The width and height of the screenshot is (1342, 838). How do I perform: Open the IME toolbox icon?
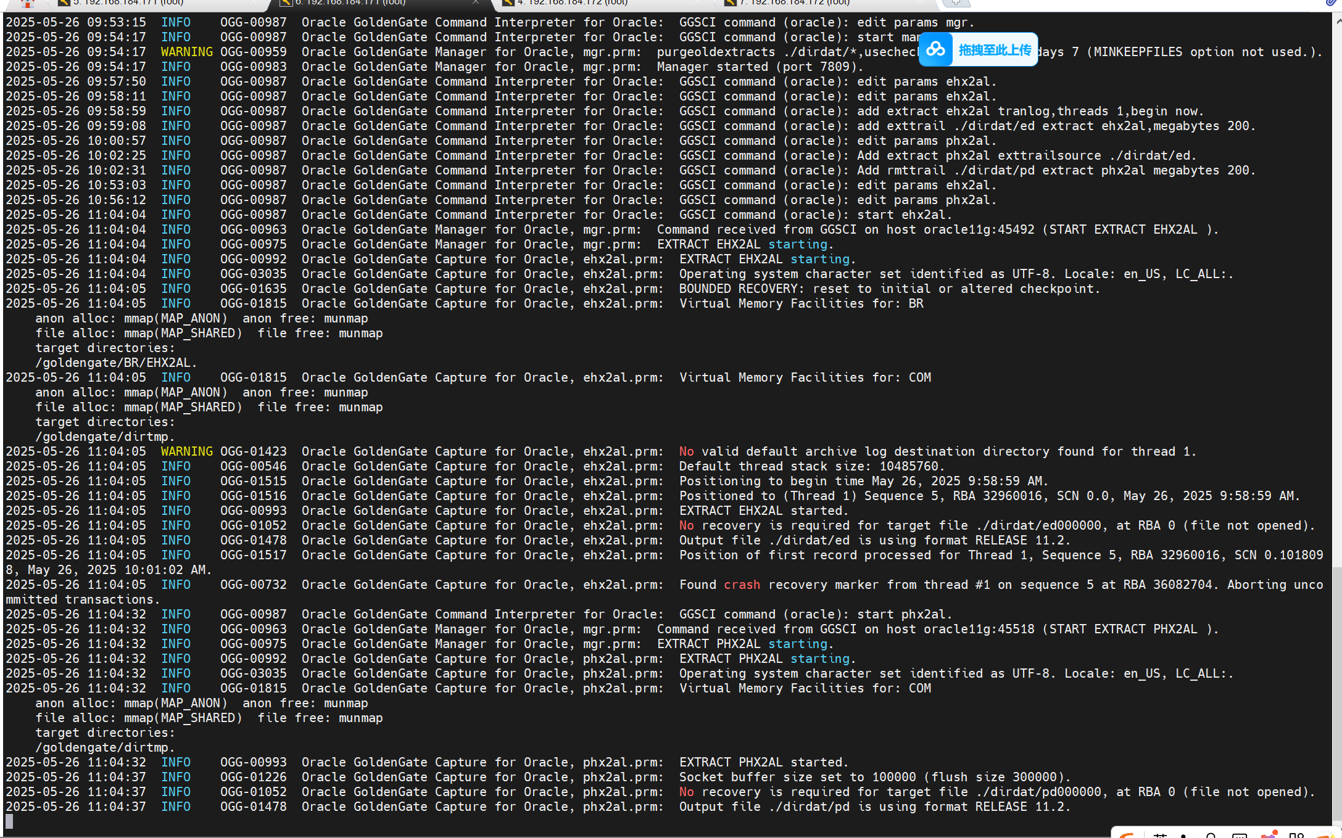point(1296,836)
